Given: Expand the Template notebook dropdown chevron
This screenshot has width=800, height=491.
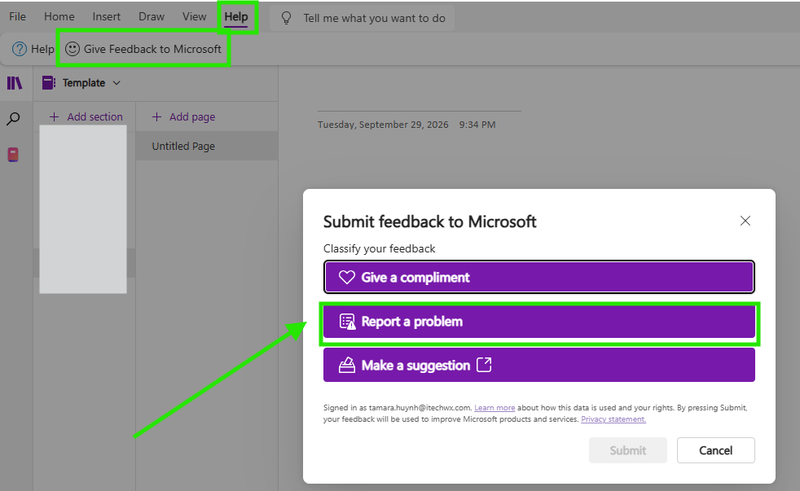Looking at the screenshot, I should tap(116, 82).
